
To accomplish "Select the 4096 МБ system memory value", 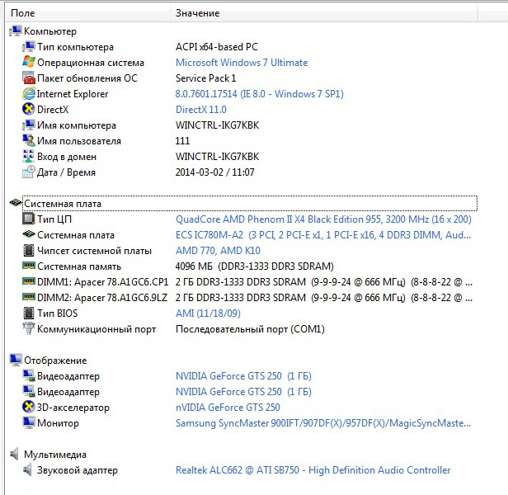I will 255,266.
